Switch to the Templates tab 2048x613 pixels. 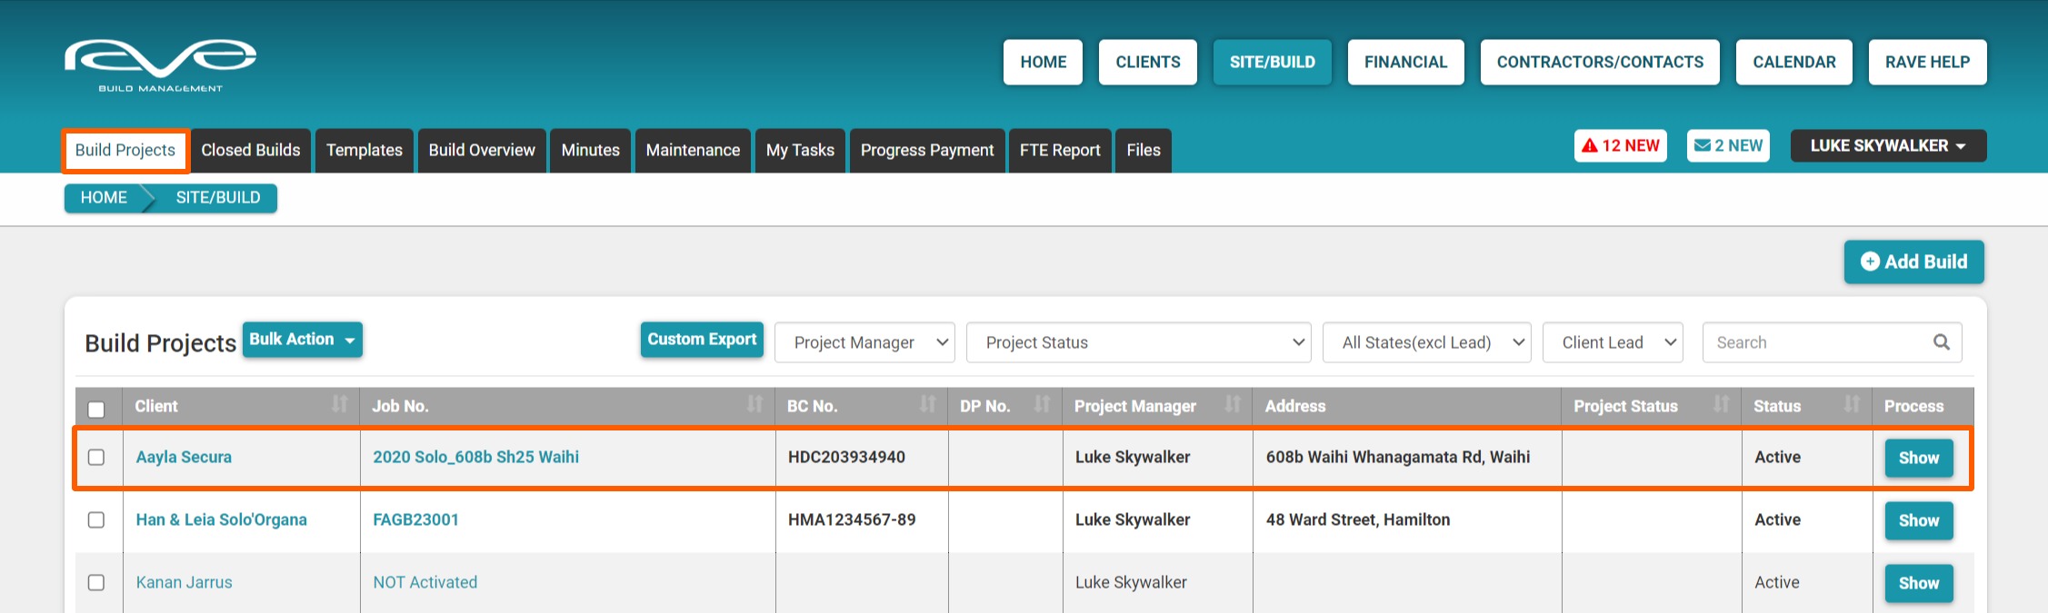tap(365, 151)
